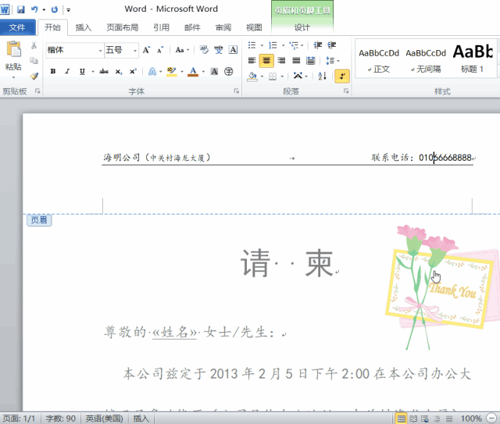The width and height of the screenshot is (500, 424).
Task: Click the 字数: 90 word count in status bar
Action: (x=59, y=419)
